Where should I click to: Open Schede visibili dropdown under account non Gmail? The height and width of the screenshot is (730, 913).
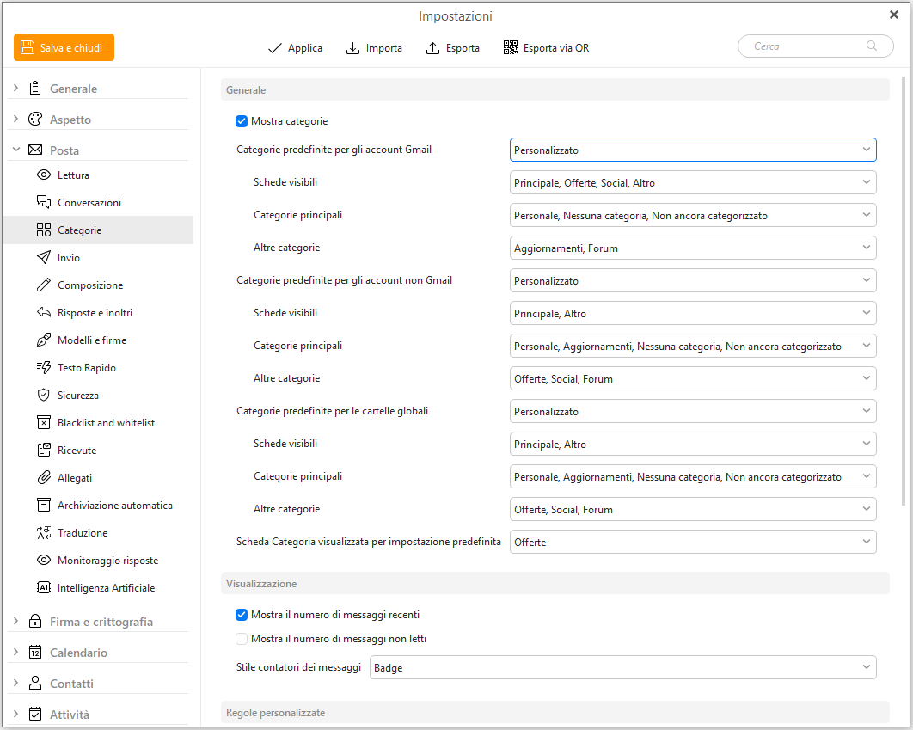coord(693,313)
